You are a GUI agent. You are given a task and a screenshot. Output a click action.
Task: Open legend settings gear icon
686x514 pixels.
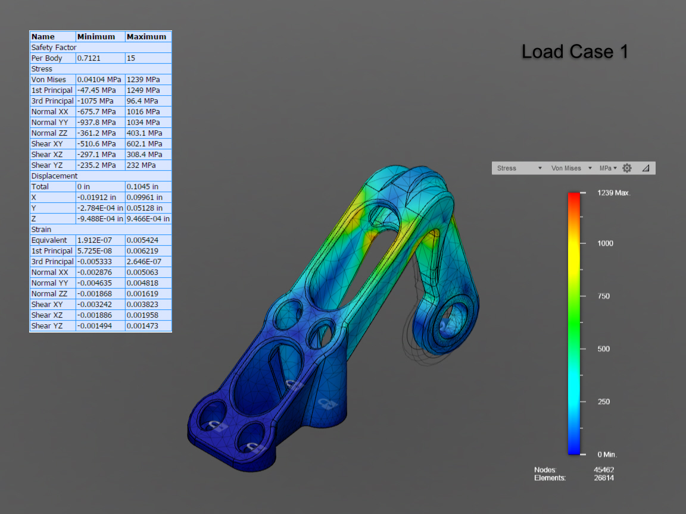coord(627,168)
